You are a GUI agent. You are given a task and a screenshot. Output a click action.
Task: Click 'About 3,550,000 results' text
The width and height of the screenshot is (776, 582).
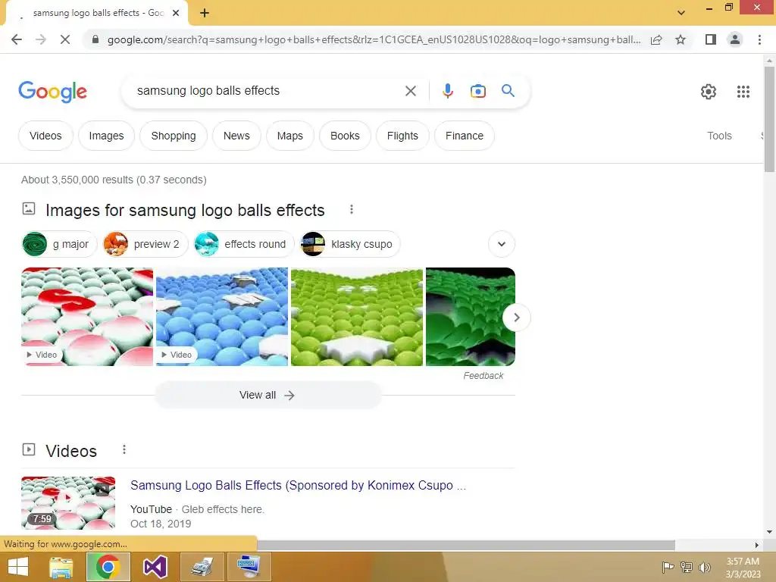click(77, 180)
